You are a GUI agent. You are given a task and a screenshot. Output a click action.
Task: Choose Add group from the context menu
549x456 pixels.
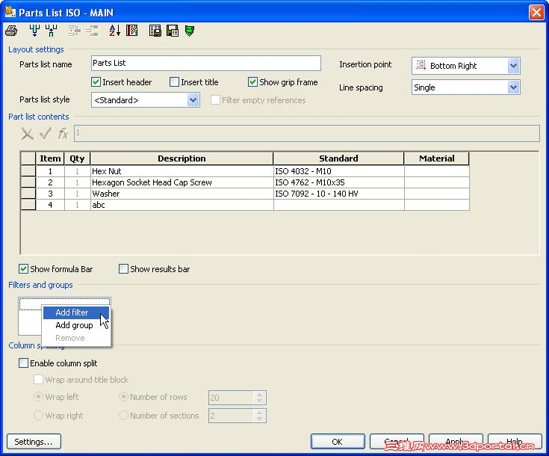(x=76, y=325)
